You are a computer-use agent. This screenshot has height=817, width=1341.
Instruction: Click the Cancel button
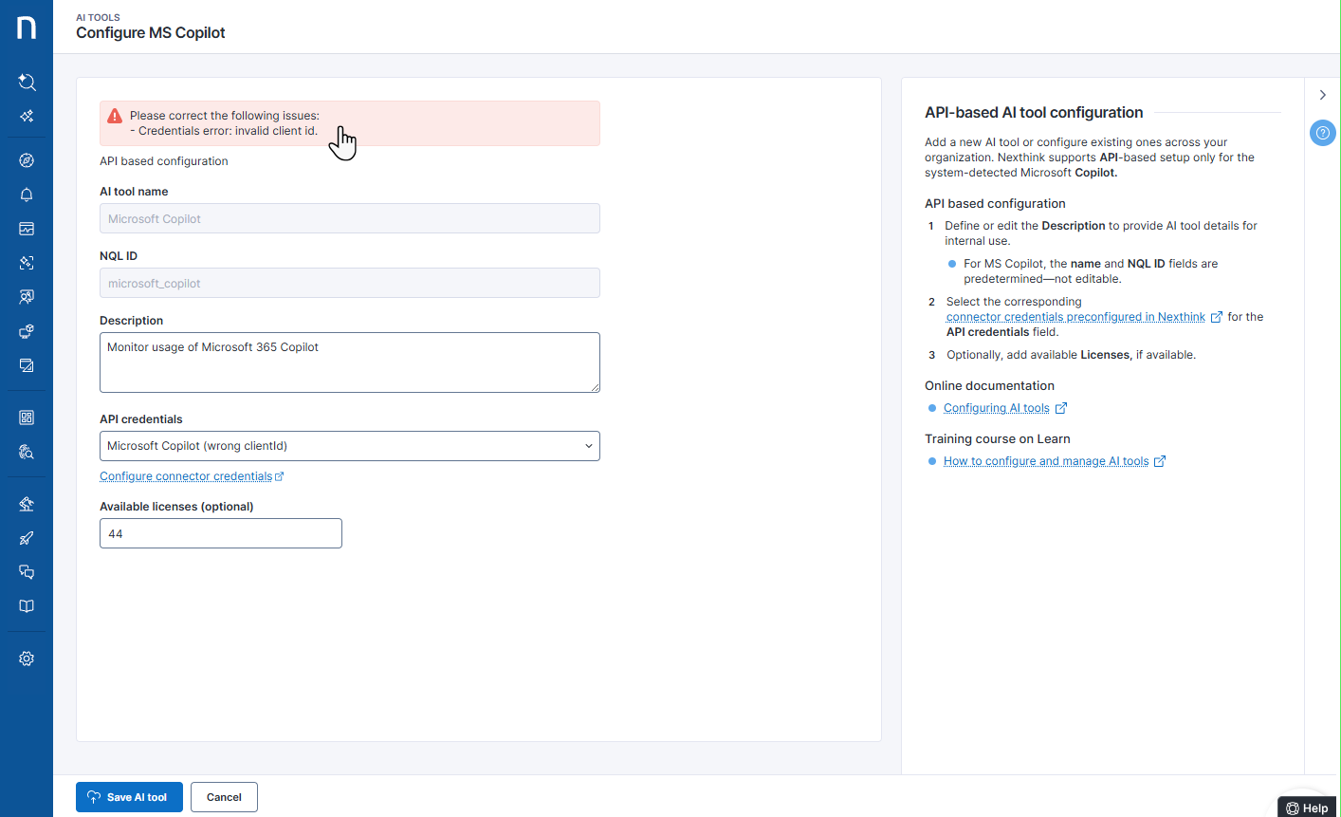224,797
